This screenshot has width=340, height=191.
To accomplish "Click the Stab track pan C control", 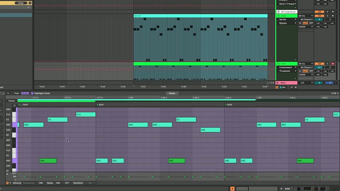I will point(330,19).
